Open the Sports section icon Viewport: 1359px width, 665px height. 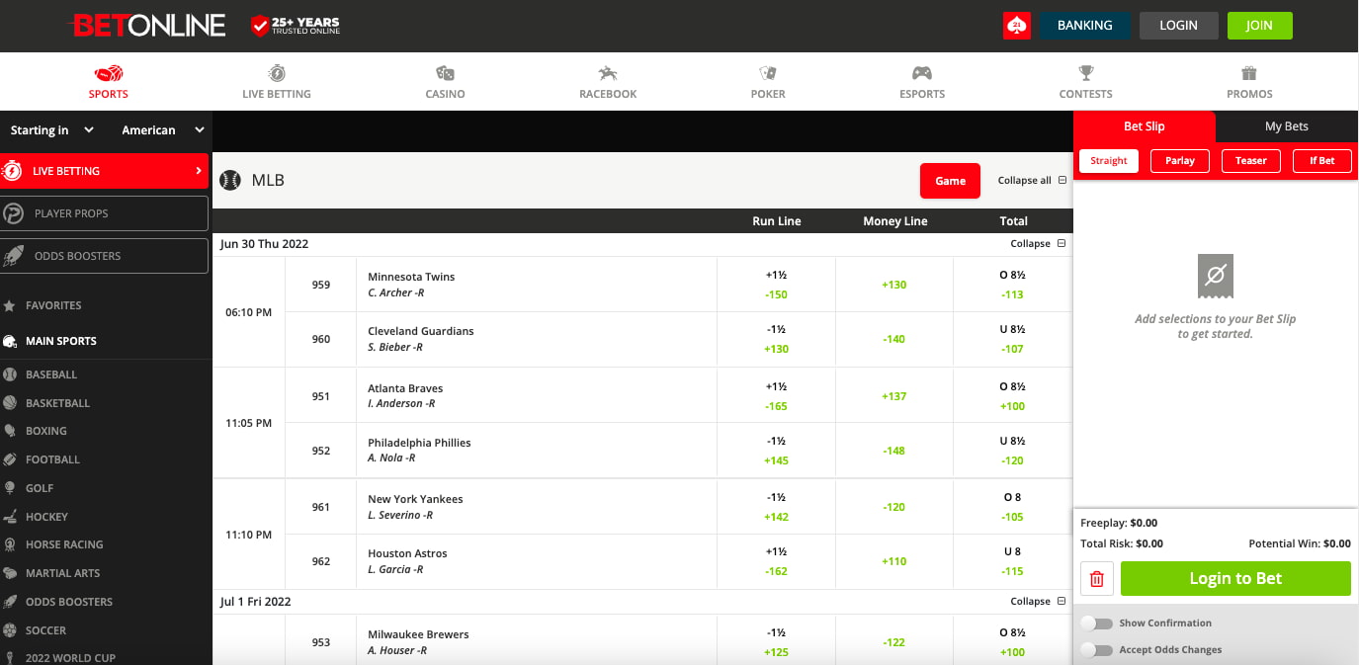[x=109, y=74]
